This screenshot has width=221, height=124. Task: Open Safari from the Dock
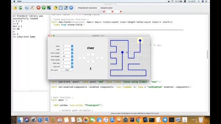(x=40, y=120)
